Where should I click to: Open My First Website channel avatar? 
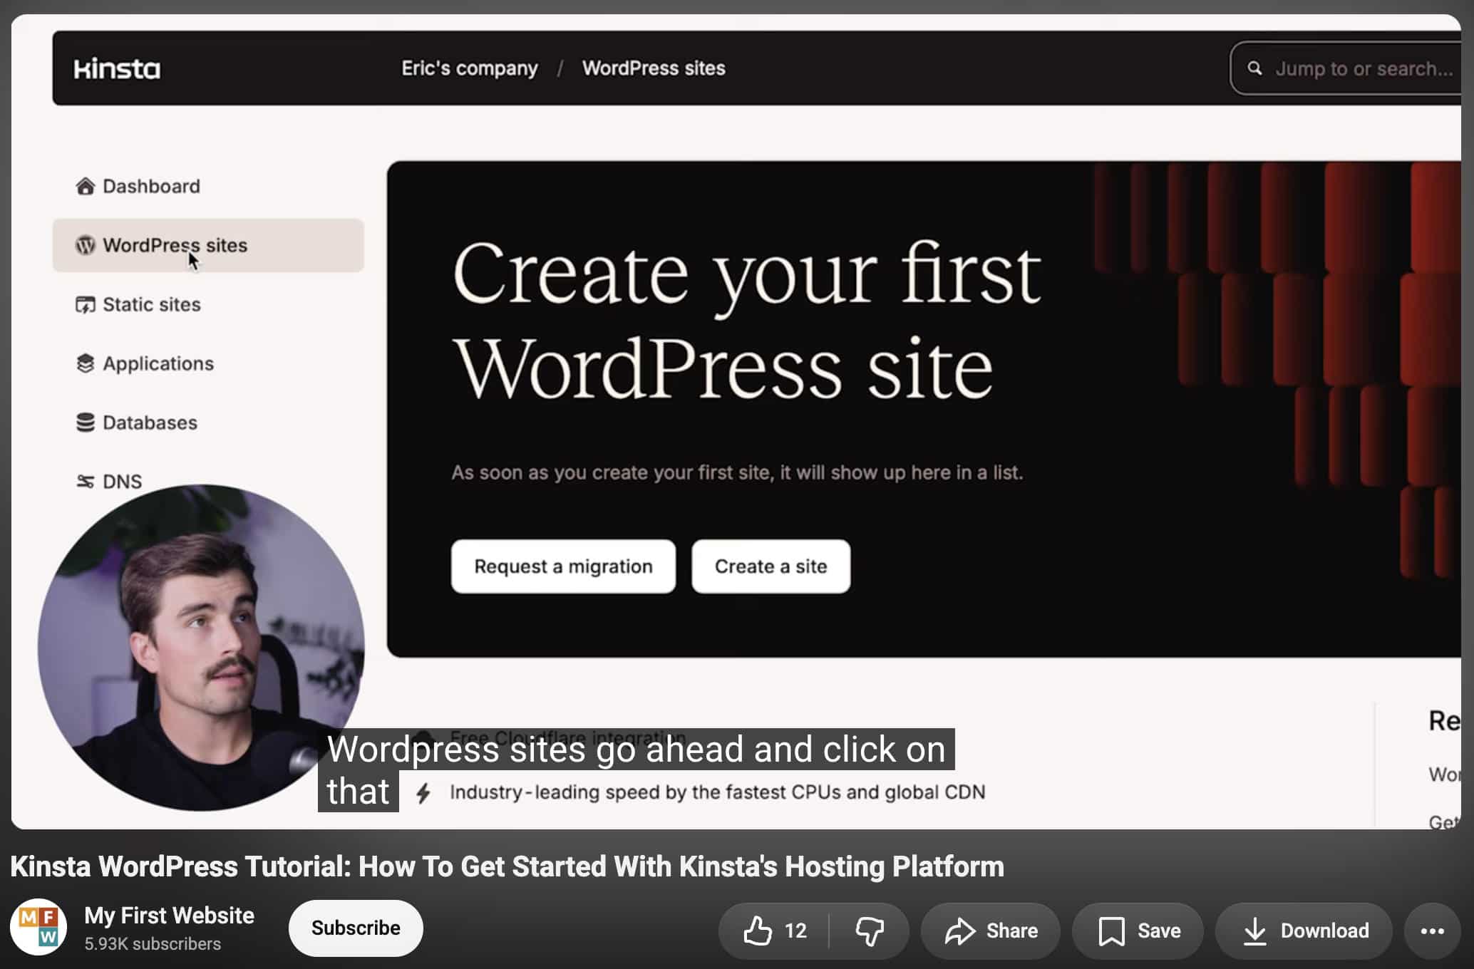click(x=38, y=928)
